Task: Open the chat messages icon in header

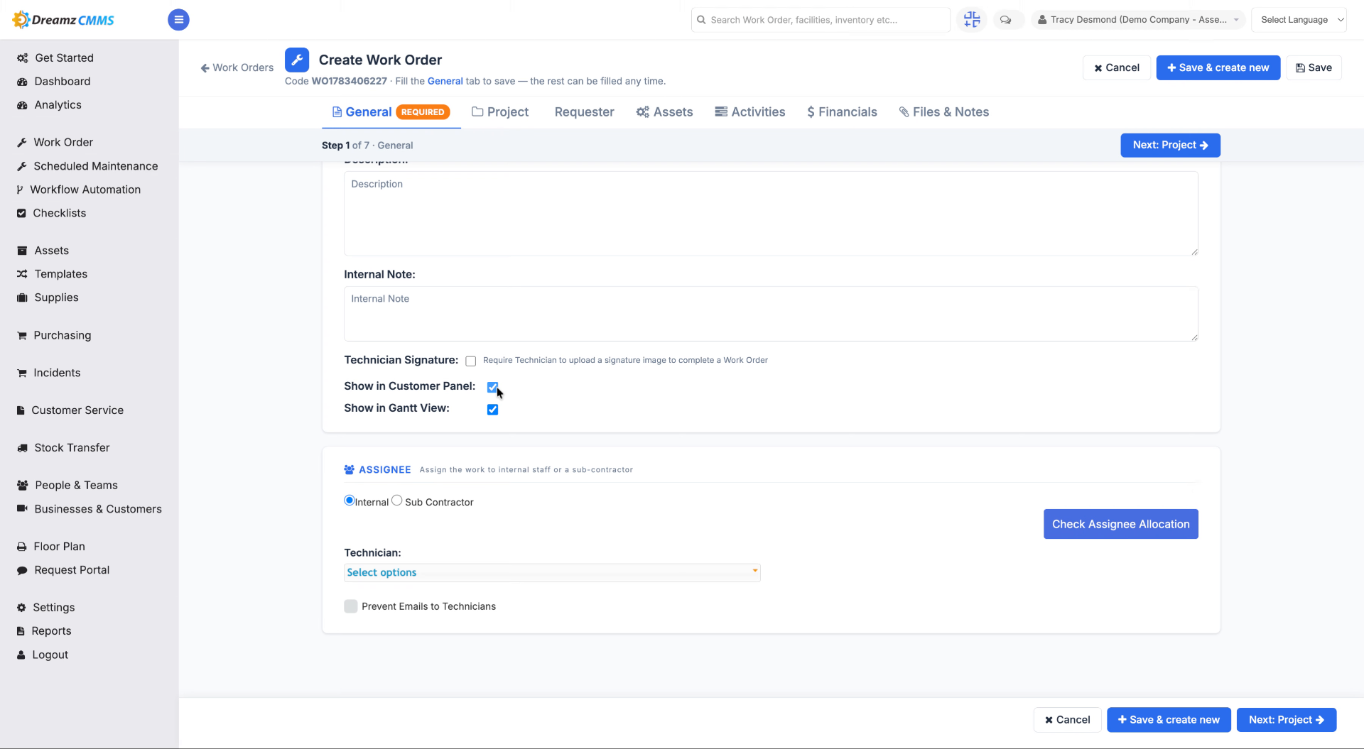Action: [x=1005, y=20]
